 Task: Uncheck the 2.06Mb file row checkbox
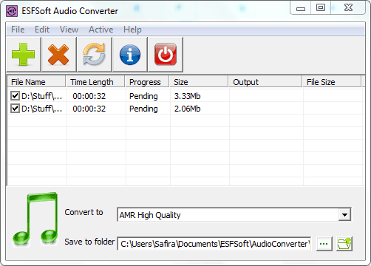(15, 108)
